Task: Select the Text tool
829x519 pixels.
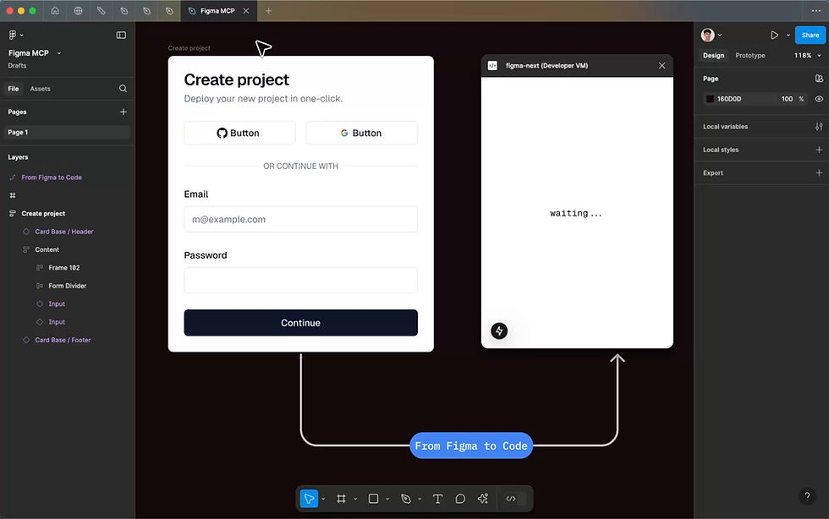Action: coord(438,499)
